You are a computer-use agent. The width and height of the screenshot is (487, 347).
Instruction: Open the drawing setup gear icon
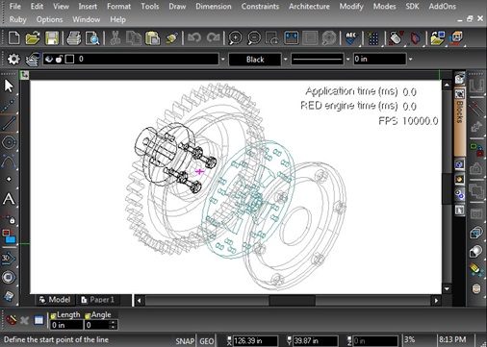[x=13, y=59]
